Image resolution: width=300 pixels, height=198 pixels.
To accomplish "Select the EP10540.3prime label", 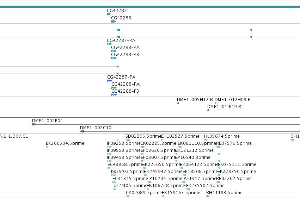I will (x=193, y=157).
